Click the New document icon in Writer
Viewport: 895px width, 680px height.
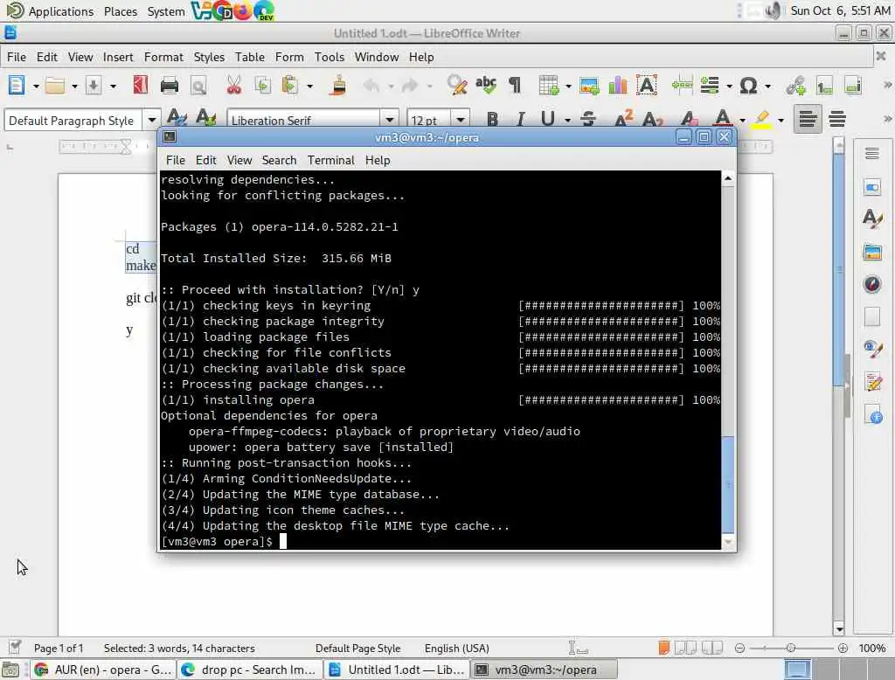point(17,86)
